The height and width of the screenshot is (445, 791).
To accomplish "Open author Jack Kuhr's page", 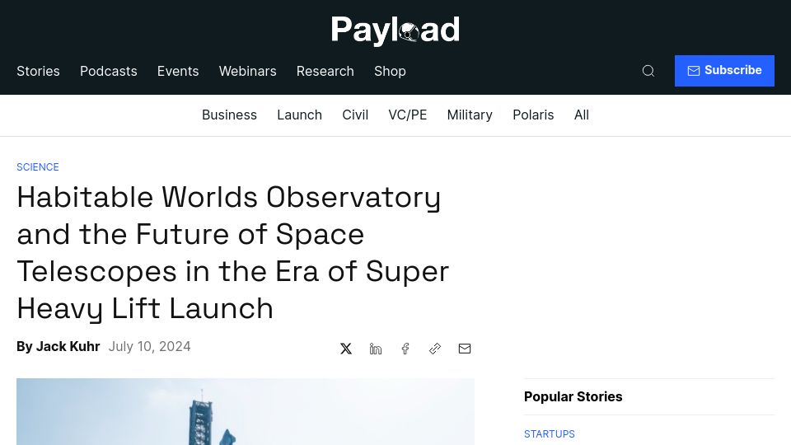I will [x=68, y=347].
